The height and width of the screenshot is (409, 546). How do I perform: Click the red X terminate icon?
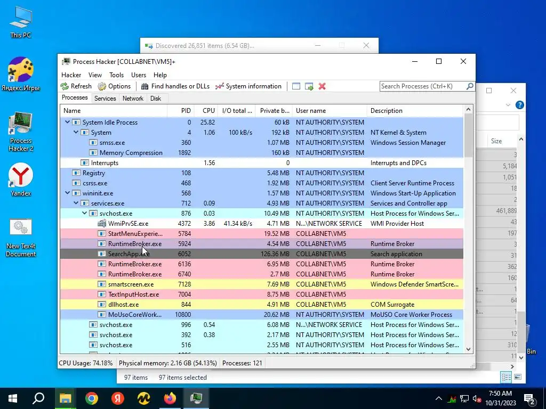[322, 86]
